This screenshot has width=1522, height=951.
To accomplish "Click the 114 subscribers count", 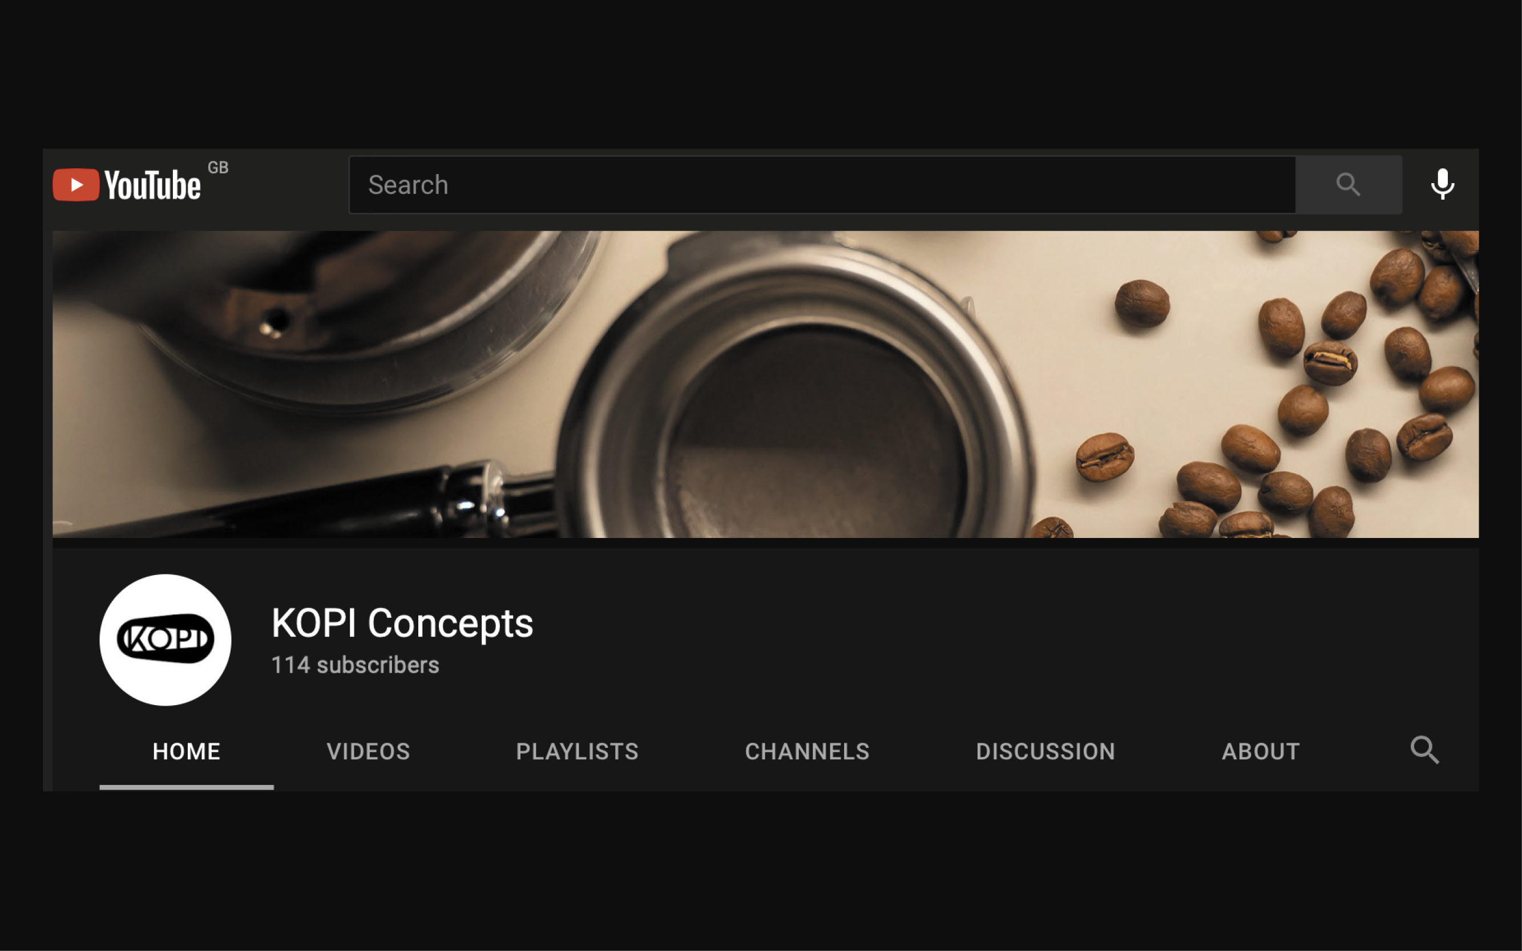I will (x=355, y=665).
